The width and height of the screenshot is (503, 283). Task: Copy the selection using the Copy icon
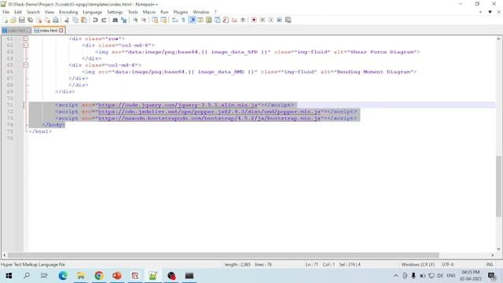(x=75, y=20)
